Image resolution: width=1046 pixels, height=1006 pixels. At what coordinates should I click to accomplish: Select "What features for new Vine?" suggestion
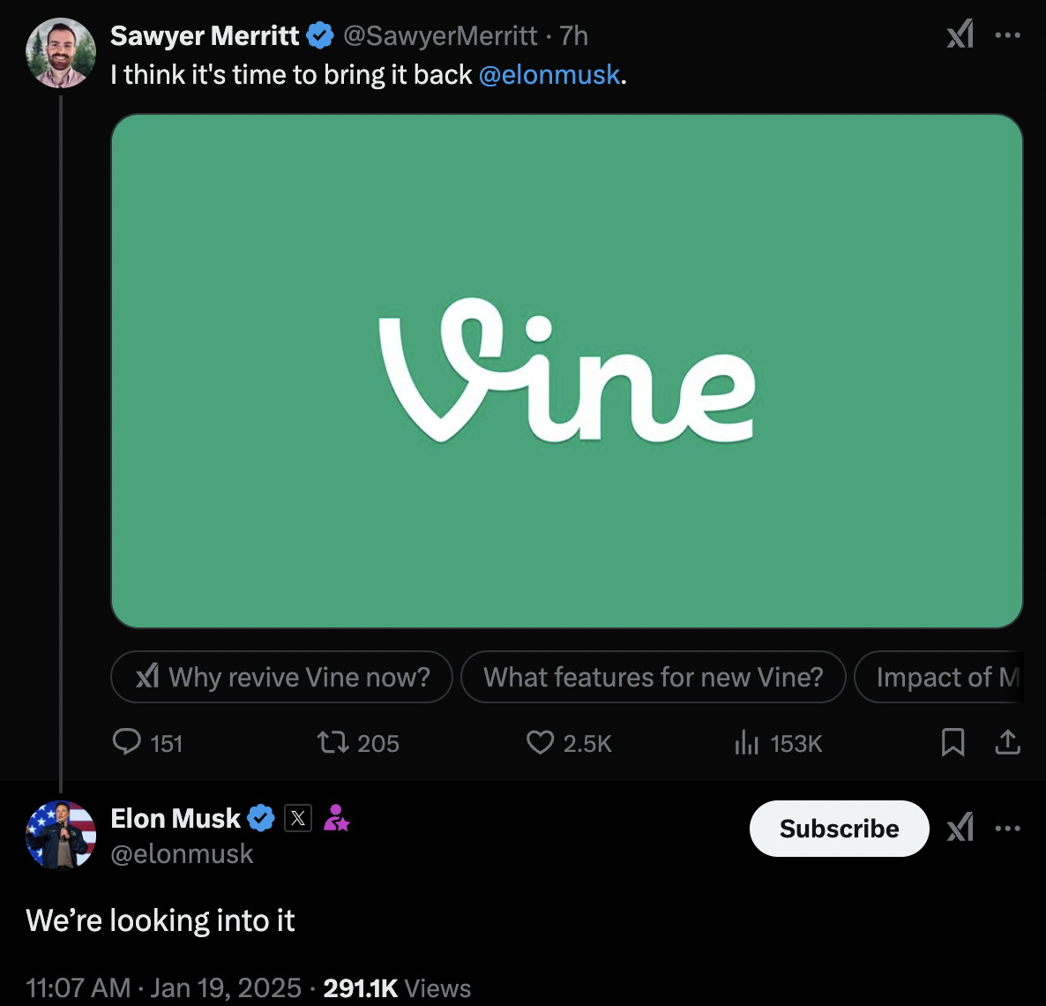[653, 677]
